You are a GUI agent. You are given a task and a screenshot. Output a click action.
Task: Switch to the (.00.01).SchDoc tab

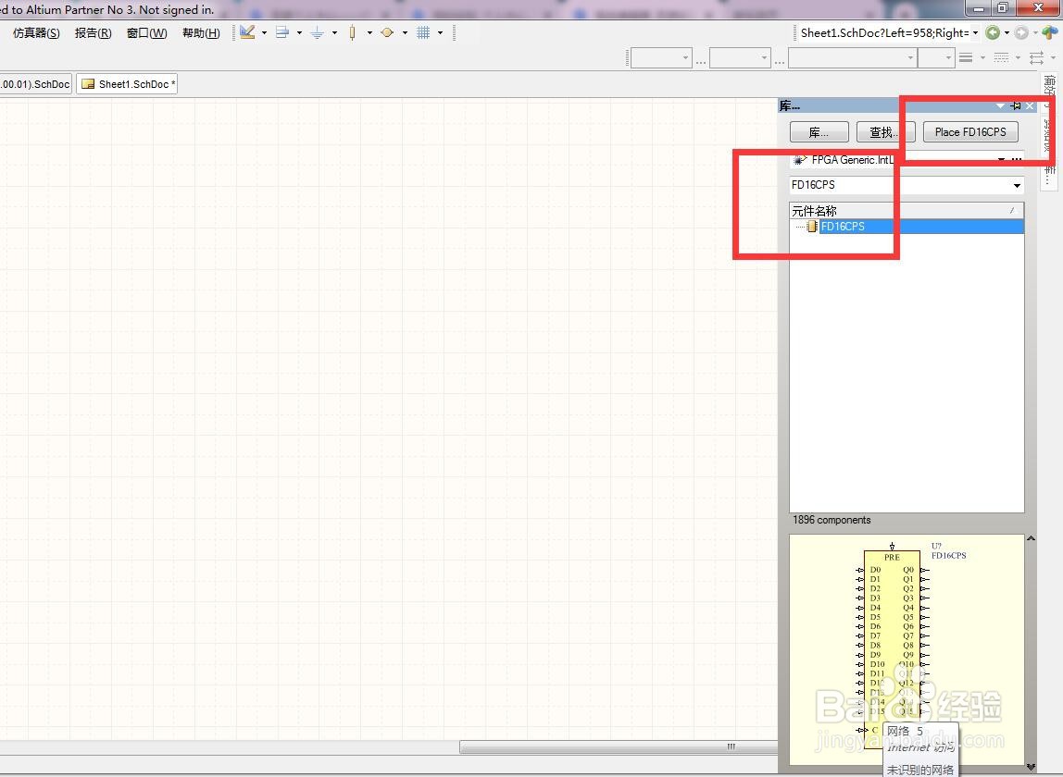click(35, 84)
